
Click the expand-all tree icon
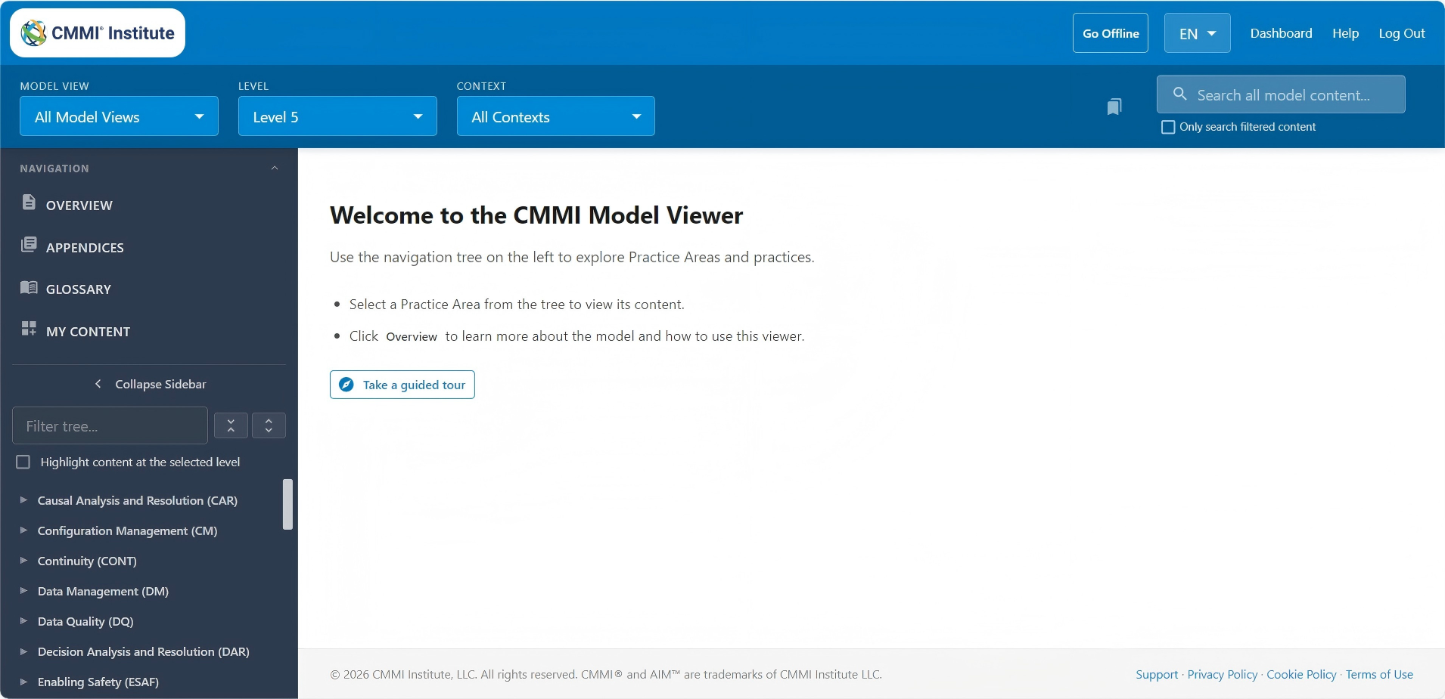point(269,425)
